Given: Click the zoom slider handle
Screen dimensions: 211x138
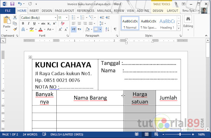Looking at the screenshot, I should [x=180, y=134].
